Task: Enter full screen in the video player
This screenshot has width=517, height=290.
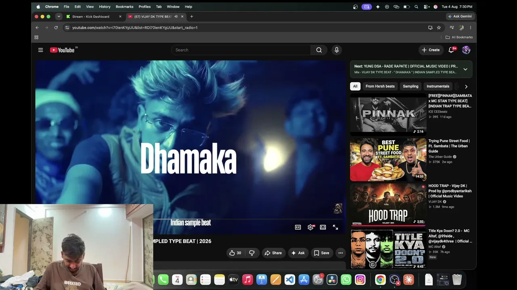Action: point(335,227)
